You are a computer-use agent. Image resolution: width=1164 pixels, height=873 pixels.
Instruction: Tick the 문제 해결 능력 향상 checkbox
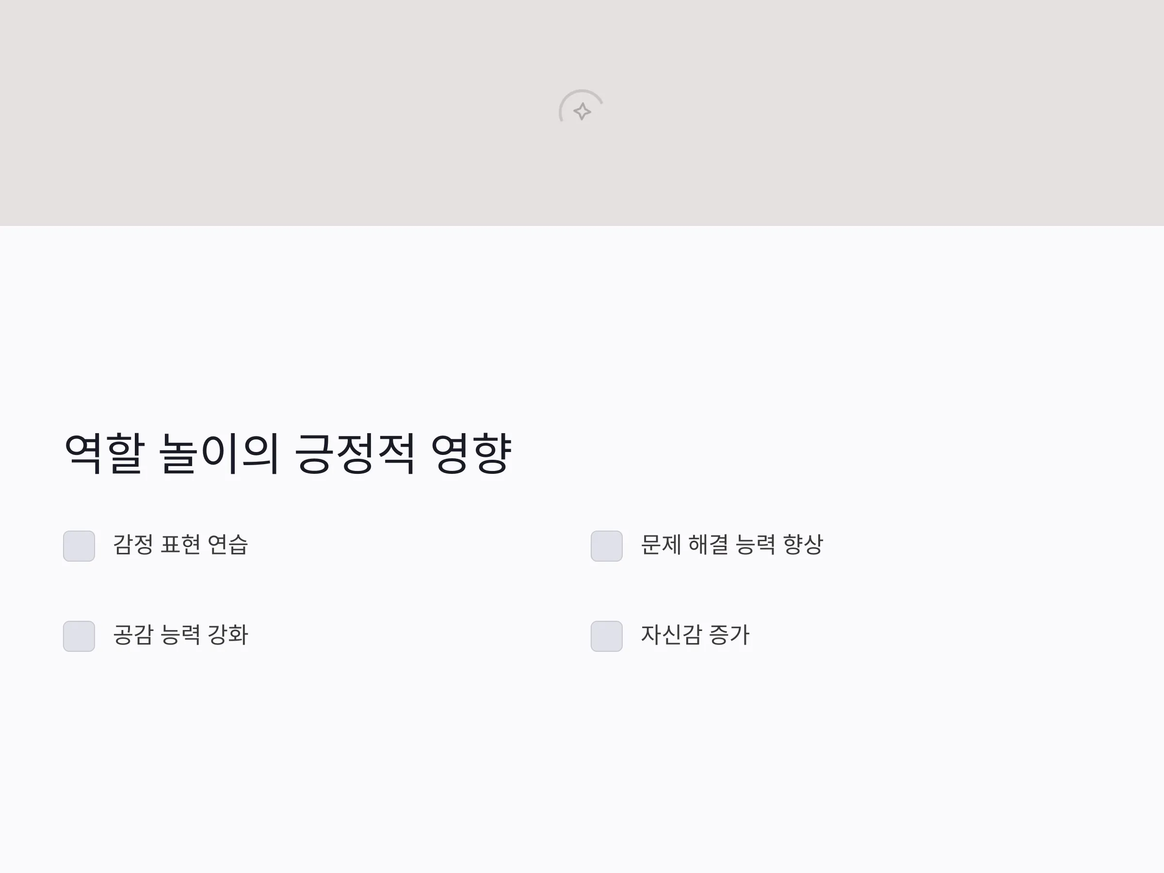[607, 546]
